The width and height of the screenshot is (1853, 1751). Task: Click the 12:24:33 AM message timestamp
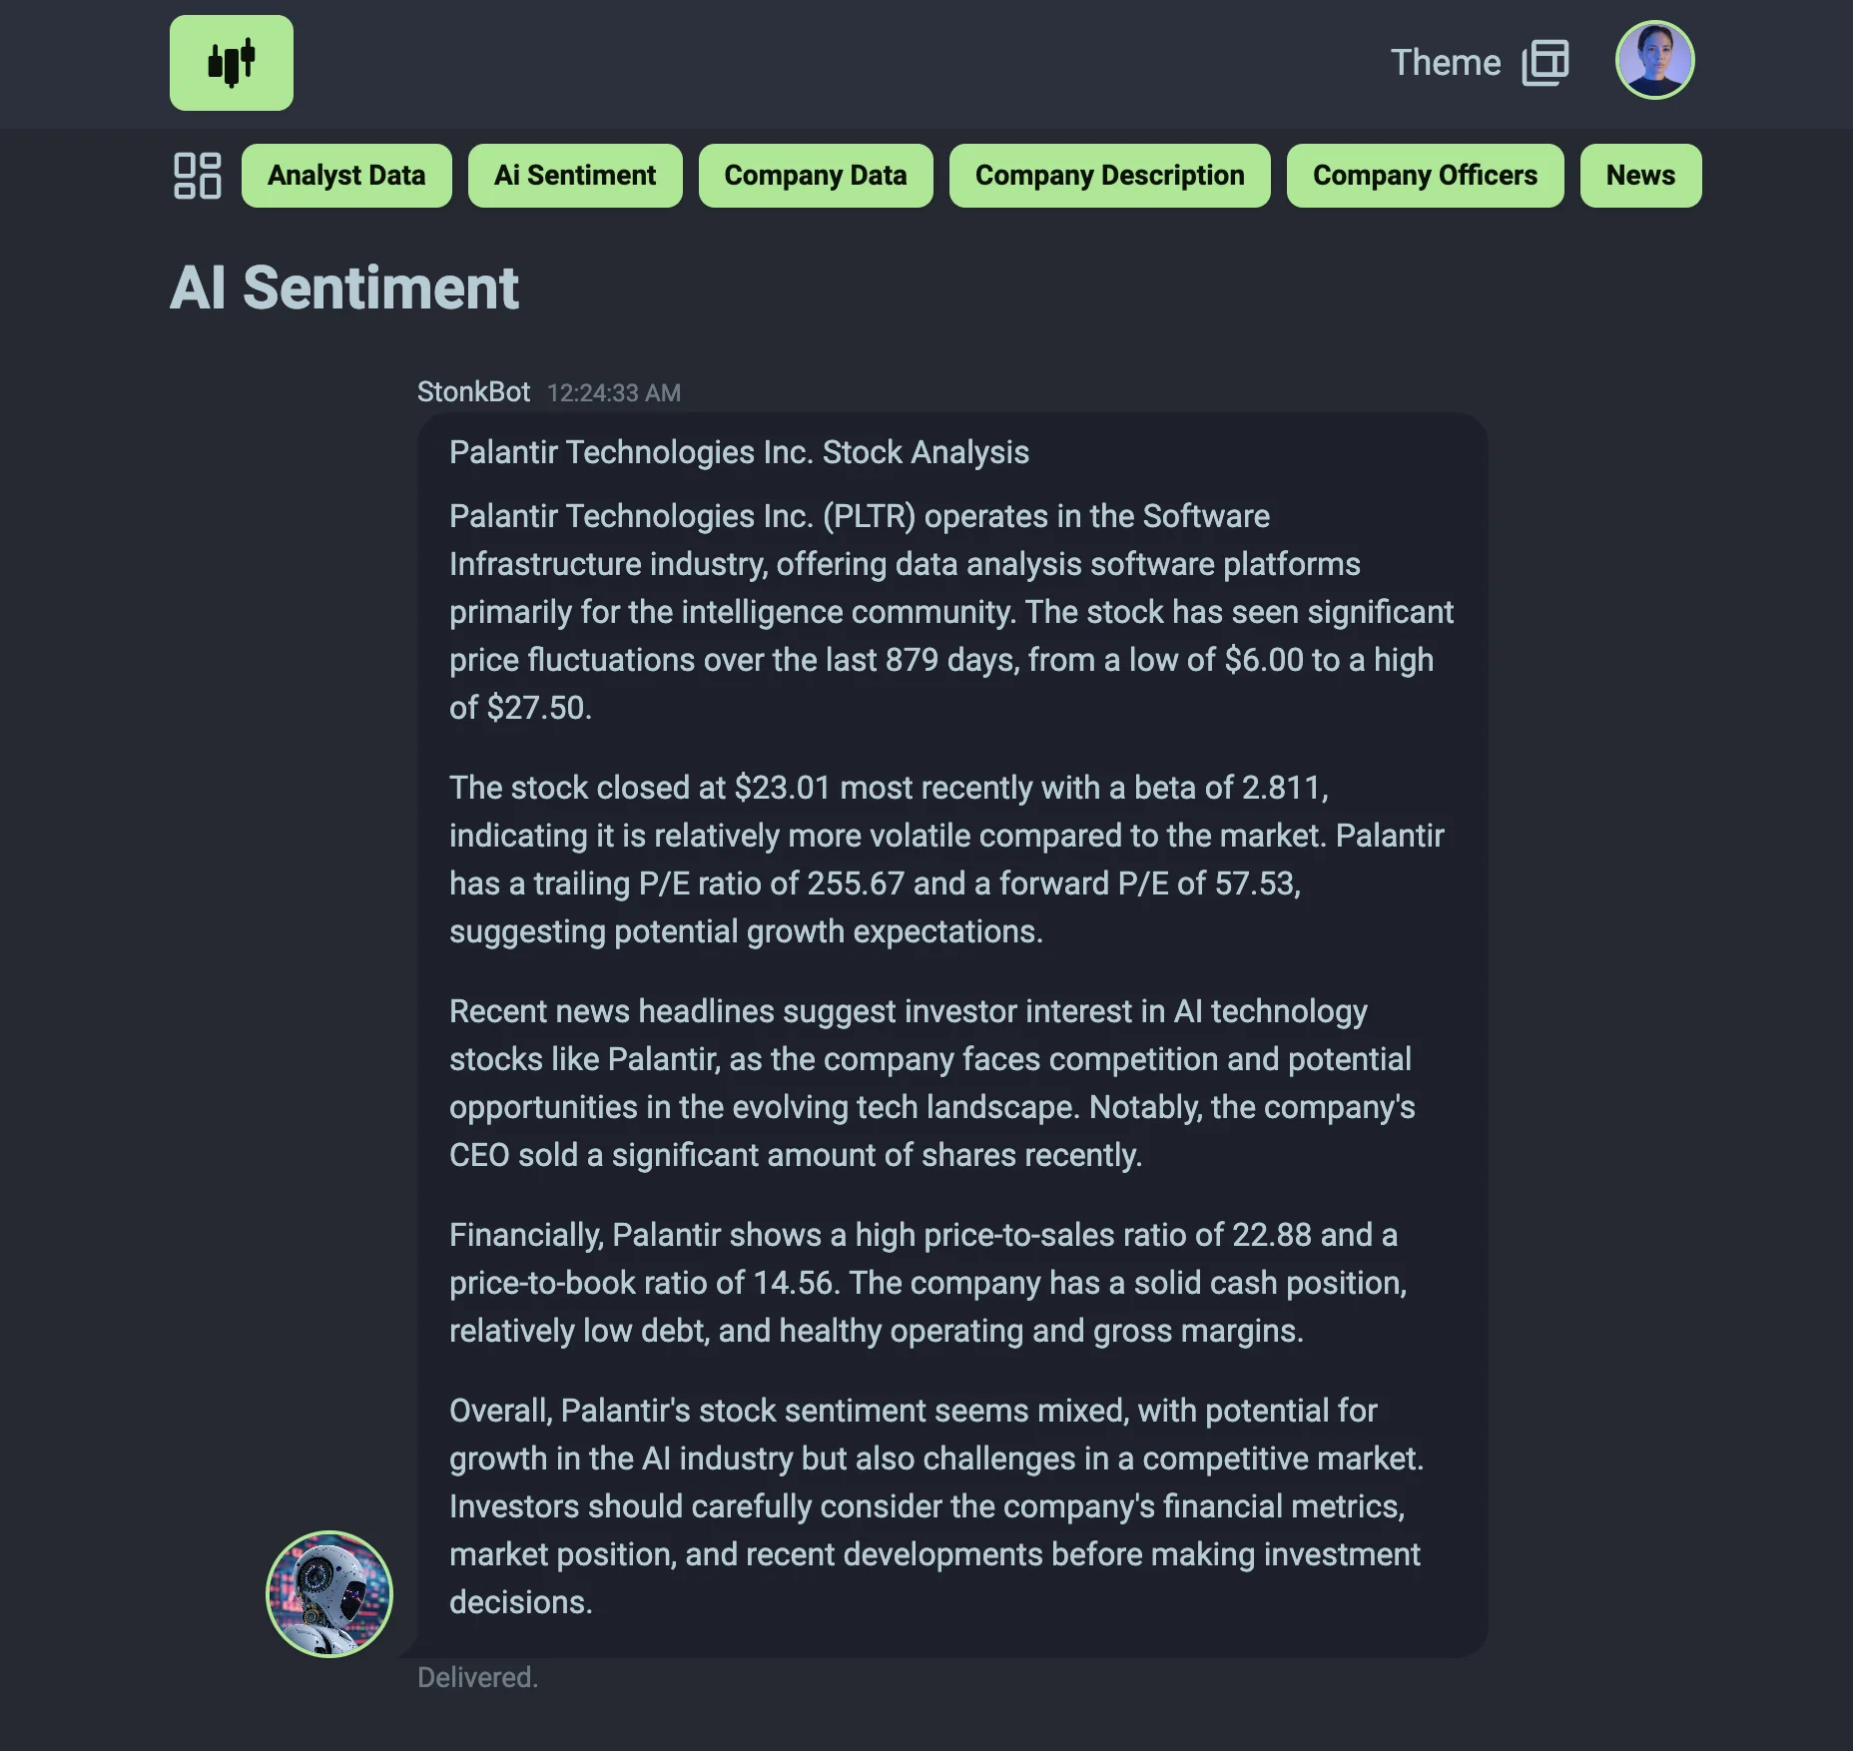click(x=614, y=393)
